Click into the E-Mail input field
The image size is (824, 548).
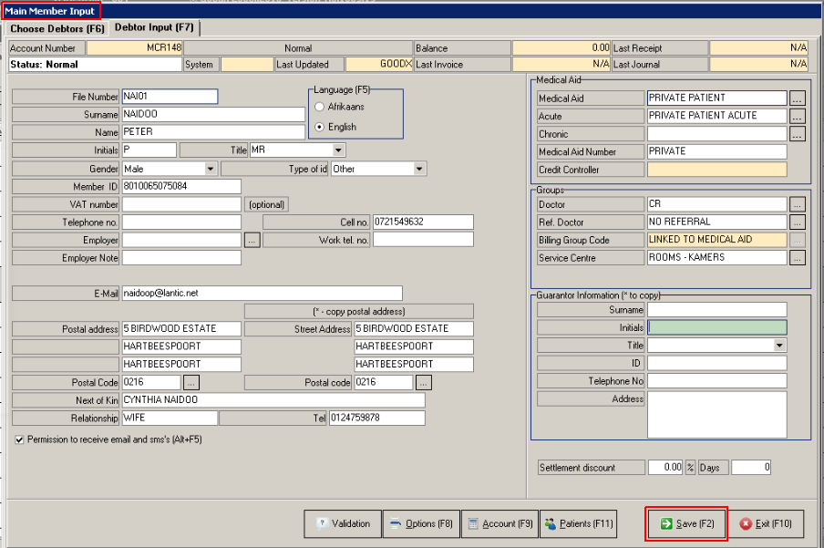coord(262,293)
